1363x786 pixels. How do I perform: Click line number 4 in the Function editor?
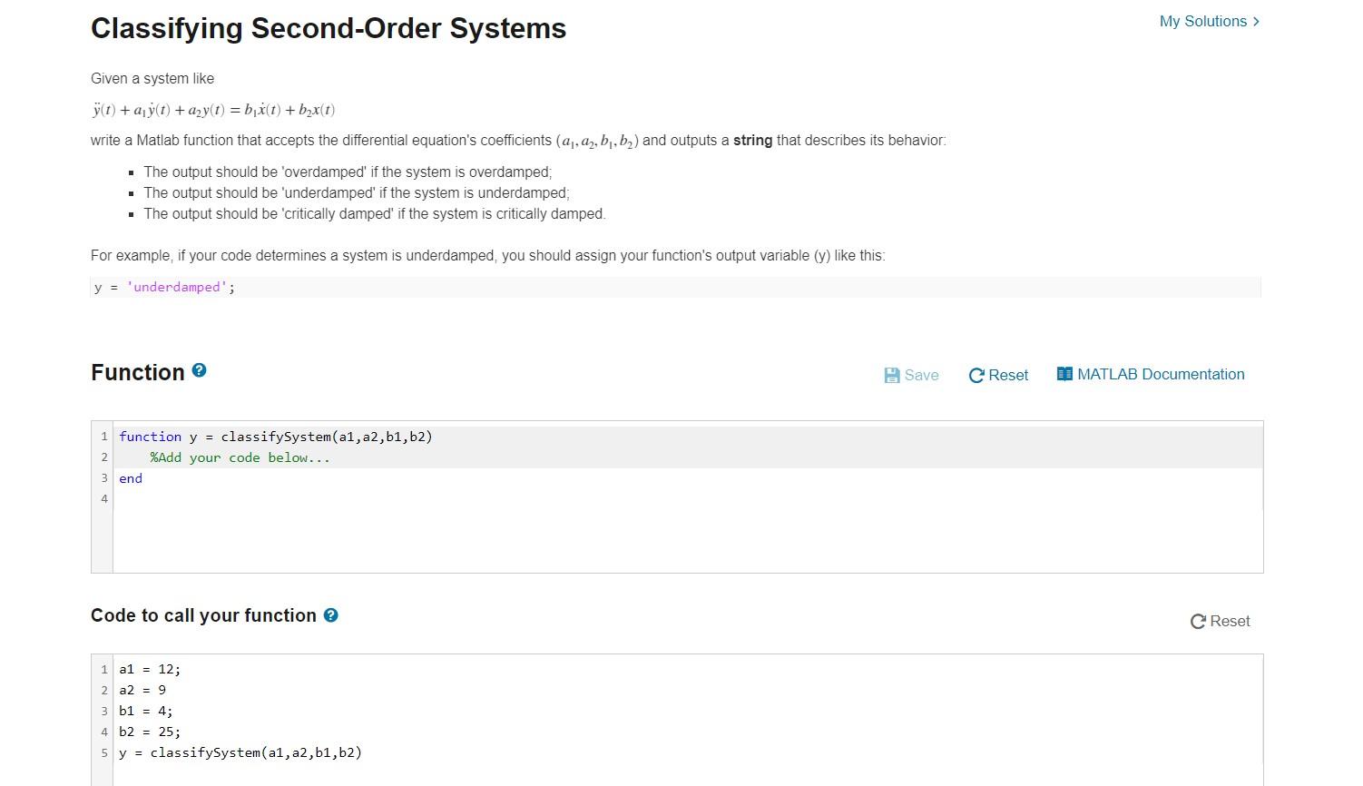click(104, 499)
